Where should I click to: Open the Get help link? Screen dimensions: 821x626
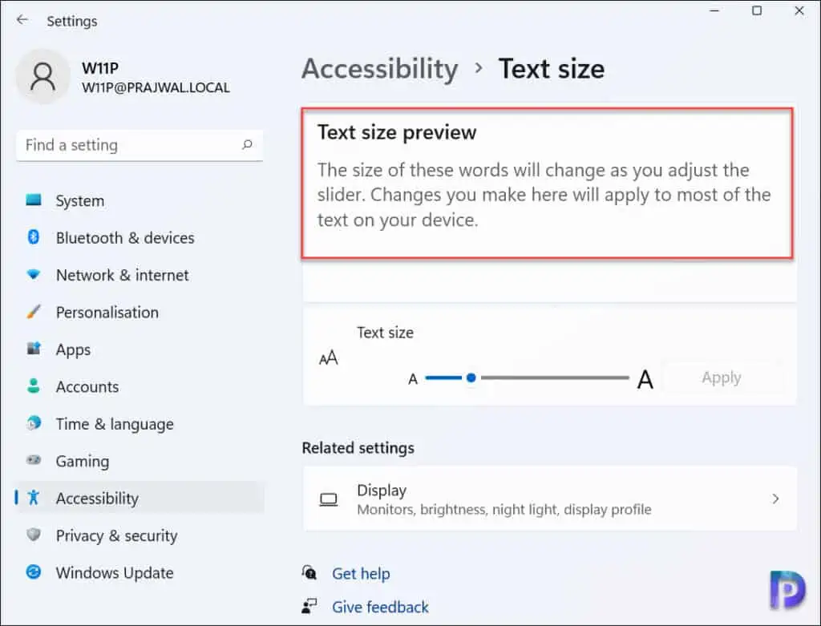[x=361, y=574]
